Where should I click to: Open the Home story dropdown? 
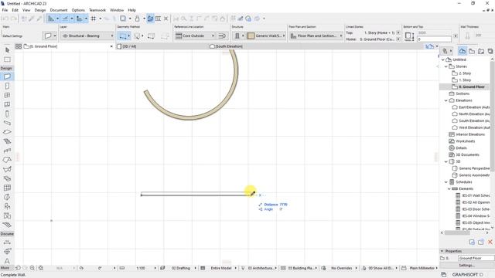pos(398,39)
